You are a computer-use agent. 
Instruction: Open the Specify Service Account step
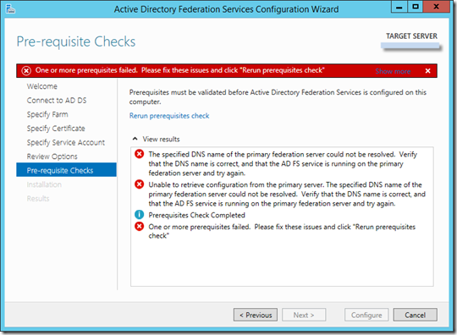pyautogui.click(x=65, y=142)
